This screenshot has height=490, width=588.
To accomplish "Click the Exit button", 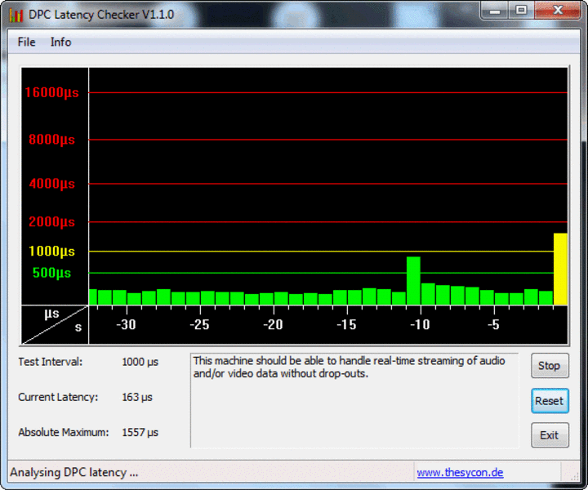I will pyautogui.click(x=550, y=435).
